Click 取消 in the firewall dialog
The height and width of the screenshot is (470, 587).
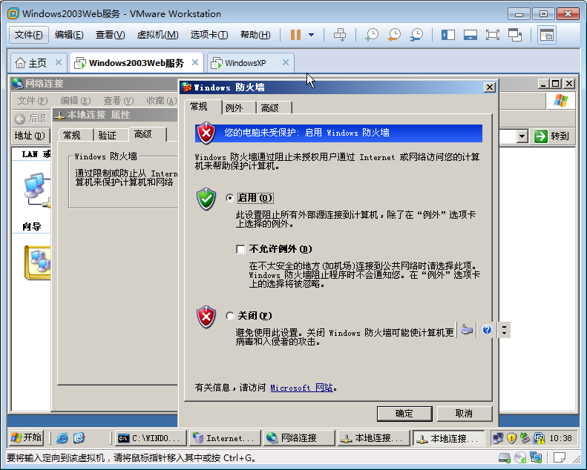coord(465,414)
